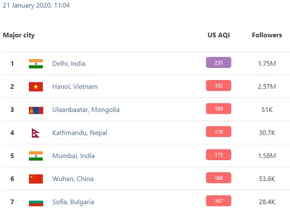Click the 21 January 2020 timestamp

coord(37,5)
